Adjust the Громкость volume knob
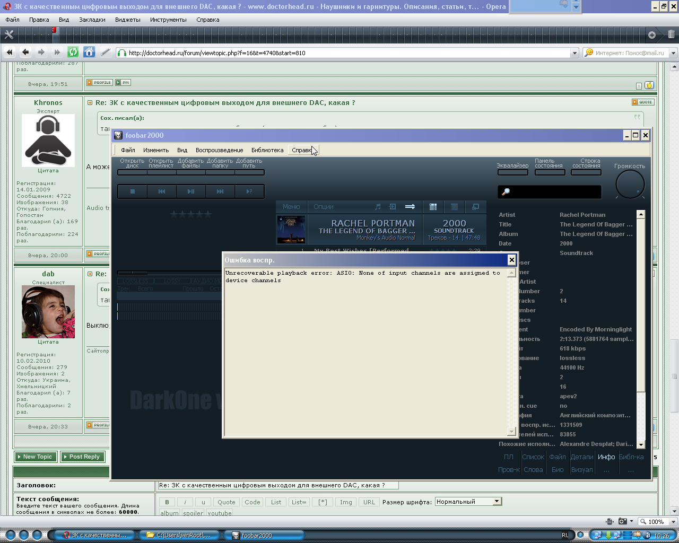 click(630, 185)
